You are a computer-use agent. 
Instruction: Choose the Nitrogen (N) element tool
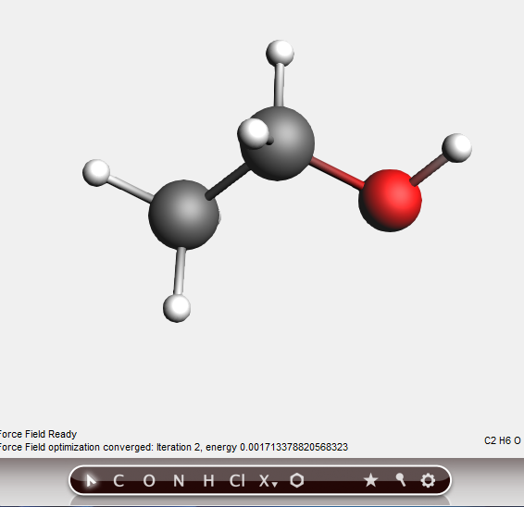[x=179, y=481]
